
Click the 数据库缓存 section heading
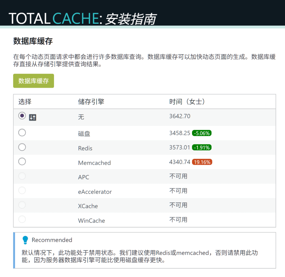point(33,42)
